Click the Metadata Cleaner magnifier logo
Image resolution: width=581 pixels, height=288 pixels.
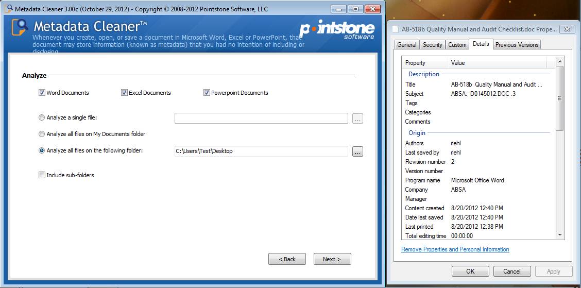coord(20,27)
